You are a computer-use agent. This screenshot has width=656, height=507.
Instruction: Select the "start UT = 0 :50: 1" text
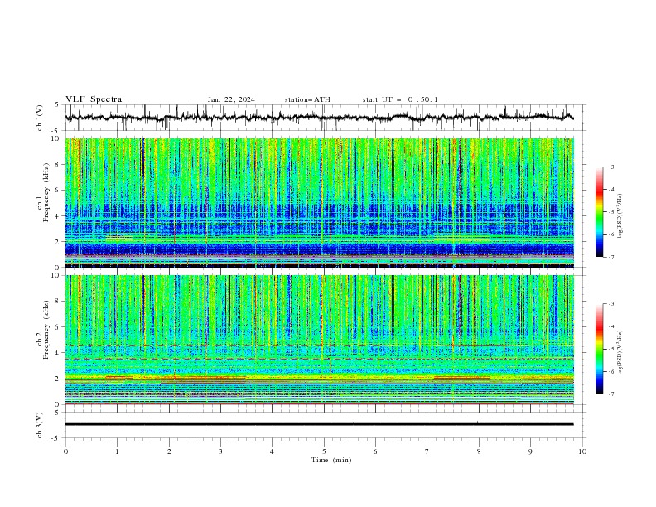tap(400, 99)
